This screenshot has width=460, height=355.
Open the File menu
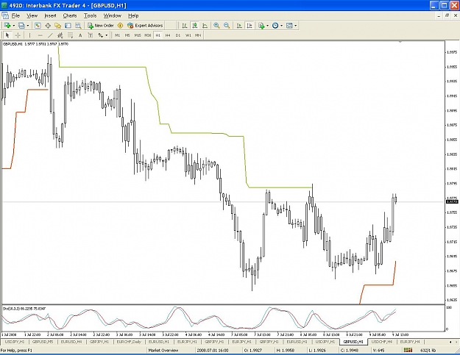click(x=15, y=16)
